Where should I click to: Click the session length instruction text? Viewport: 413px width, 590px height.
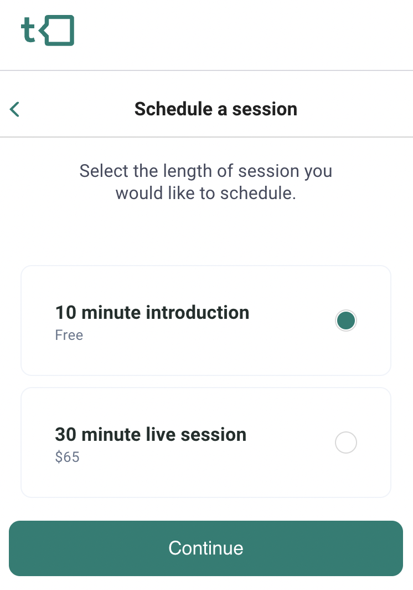point(206,182)
